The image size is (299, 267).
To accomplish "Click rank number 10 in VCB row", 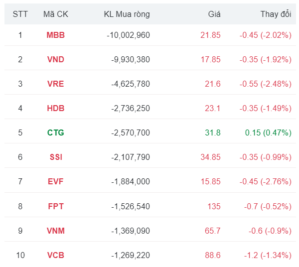I will 20,255.
